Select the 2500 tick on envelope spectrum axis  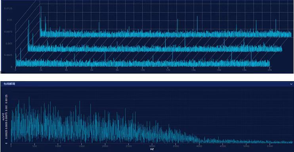[x=129, y=146]
